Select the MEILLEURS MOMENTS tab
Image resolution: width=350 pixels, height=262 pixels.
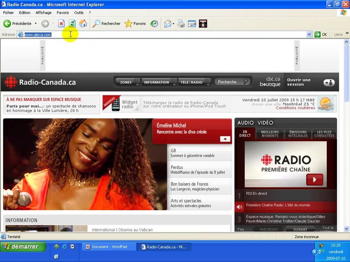tap(270, 134)
